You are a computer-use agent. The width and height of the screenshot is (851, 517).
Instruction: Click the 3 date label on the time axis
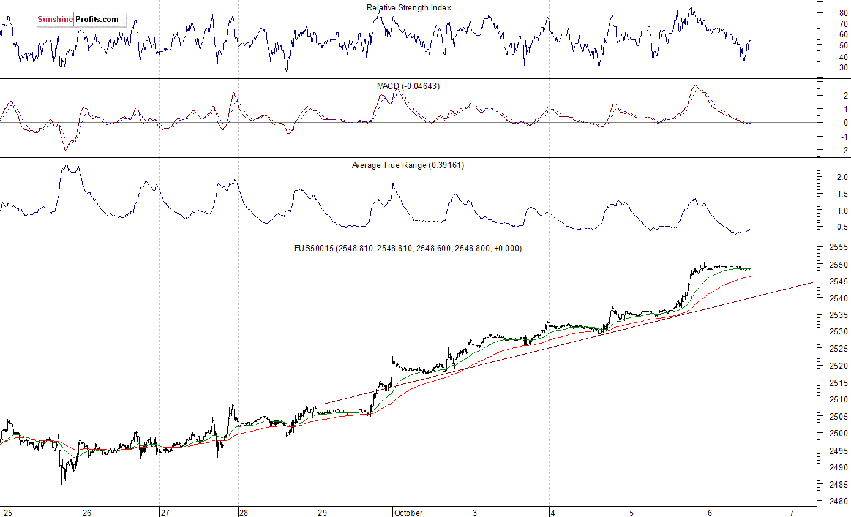pos(474,513)
